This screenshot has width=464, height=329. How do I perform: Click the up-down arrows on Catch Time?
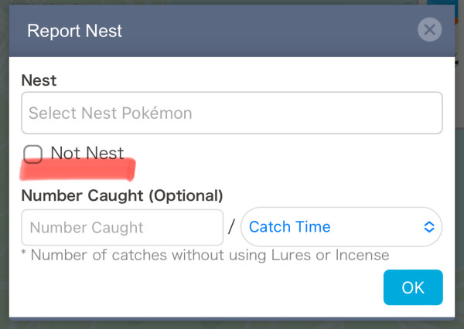pyautogui.click(x=429, y=227)
